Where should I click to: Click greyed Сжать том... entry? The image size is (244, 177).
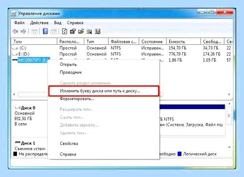(x=72, y=117)
